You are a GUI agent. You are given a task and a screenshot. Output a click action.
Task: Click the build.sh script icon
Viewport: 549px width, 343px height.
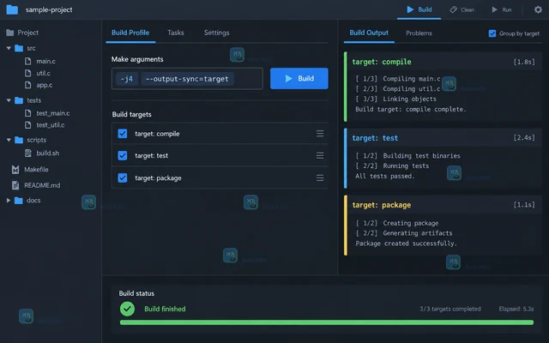27,153
